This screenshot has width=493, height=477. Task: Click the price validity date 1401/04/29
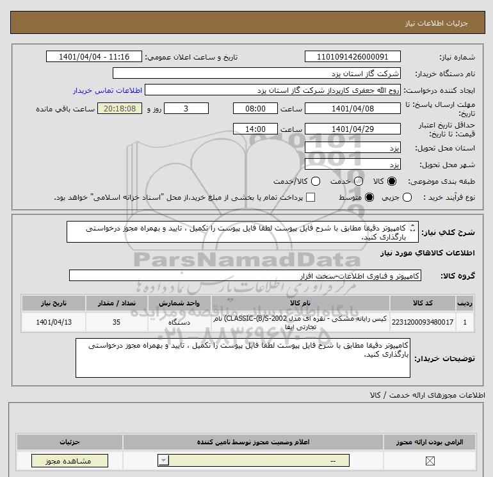click(352, 129)
